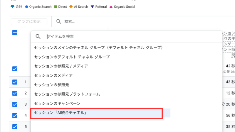Viewport: 235px width, 132px height.
Task: Click the pink Organic Social legend icon
Action: pos(111,6)
